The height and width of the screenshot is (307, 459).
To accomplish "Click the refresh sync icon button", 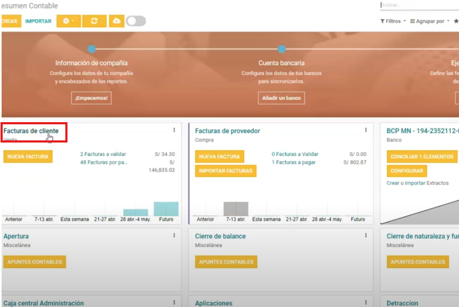I will pyautogui.click(x=94, y=21).
